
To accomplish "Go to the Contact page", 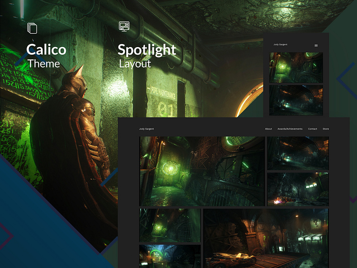I will click(312, 129).
